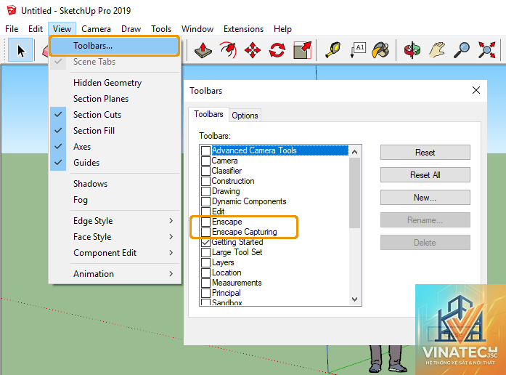Switch to the Options tab
Screen dimensions: 506x375
point(245,116)
